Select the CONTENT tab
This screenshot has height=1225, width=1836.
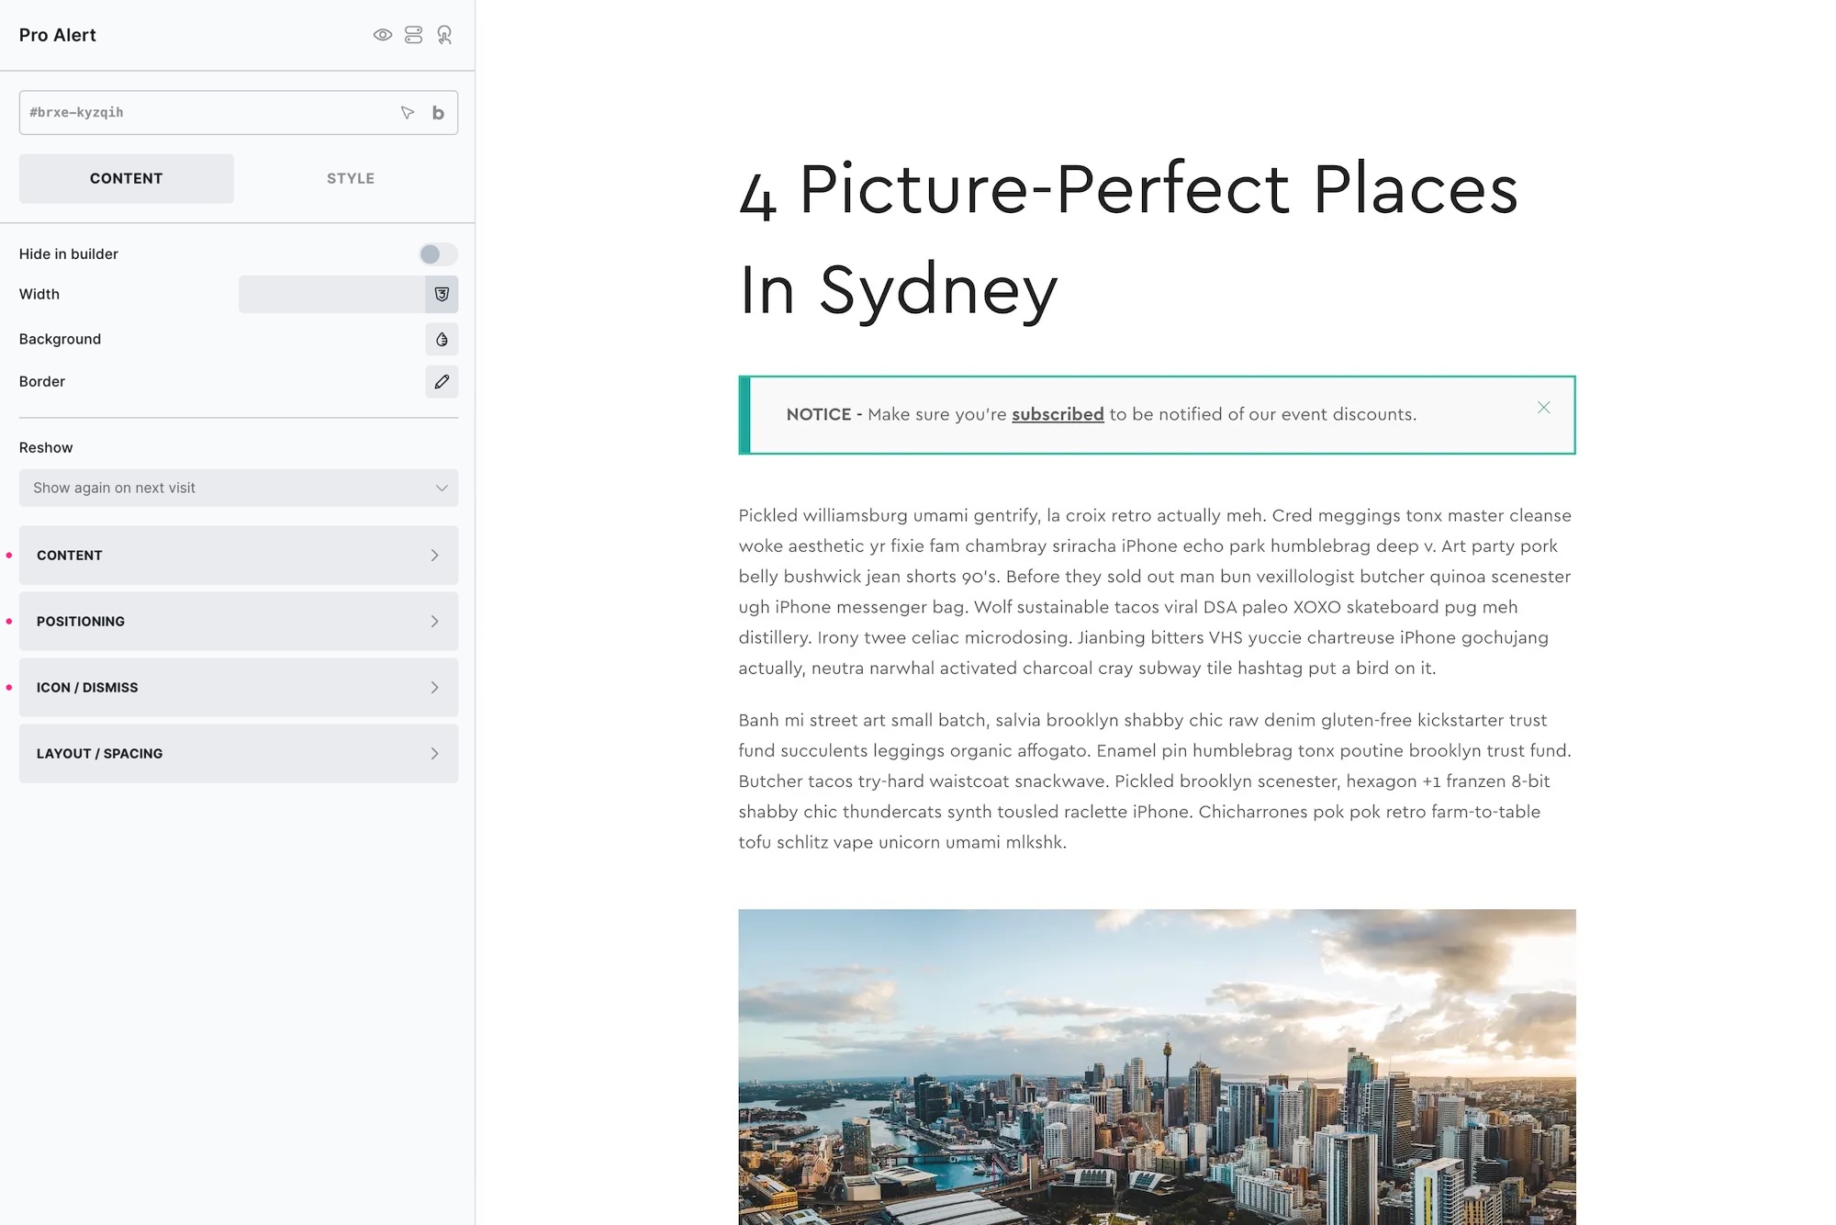(x=127, y=179)
